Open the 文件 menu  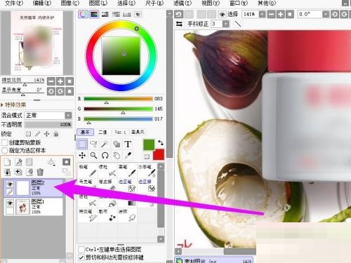point(14,4)
